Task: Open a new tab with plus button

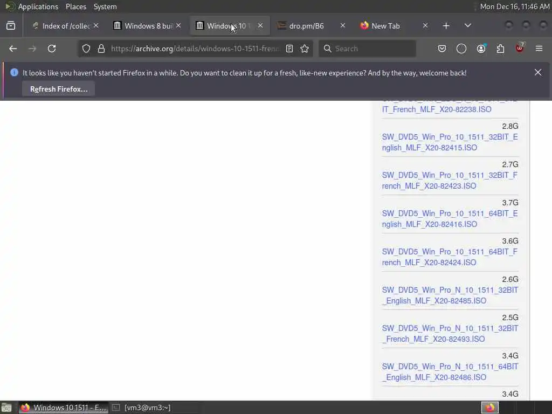Action: pos(446,26)
